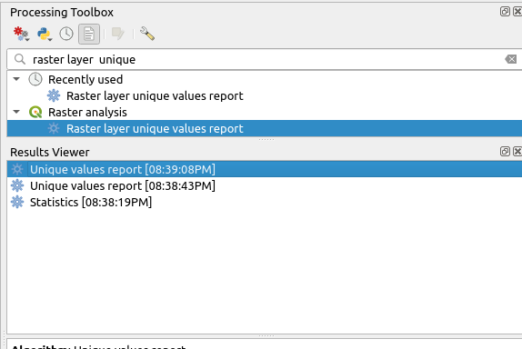The height and width of the screenshot is (349, 522).
Task: Click the search magnifier icon
Action: [20, 59]
